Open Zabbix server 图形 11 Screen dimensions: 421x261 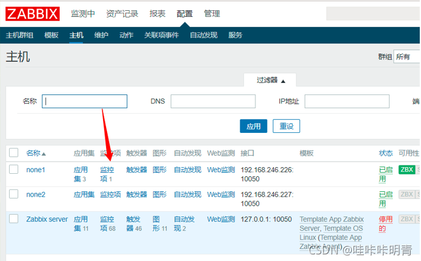pos(160,224)
